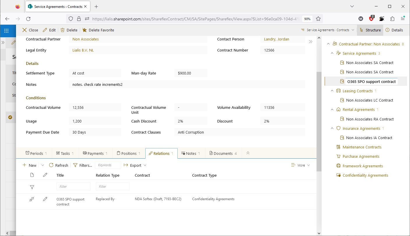410x236 pixels.
Task: Collapse Service Agreements tree node
Action: point(332,53)
